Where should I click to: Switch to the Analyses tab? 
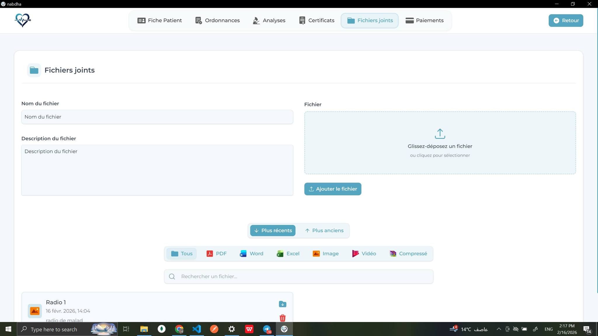click(269, 20)
